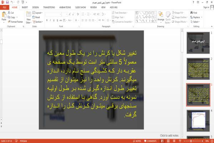The width and height of the screenshot is (214, 143).
Task: Click Replace in Editing group
Action: [195, 17]
